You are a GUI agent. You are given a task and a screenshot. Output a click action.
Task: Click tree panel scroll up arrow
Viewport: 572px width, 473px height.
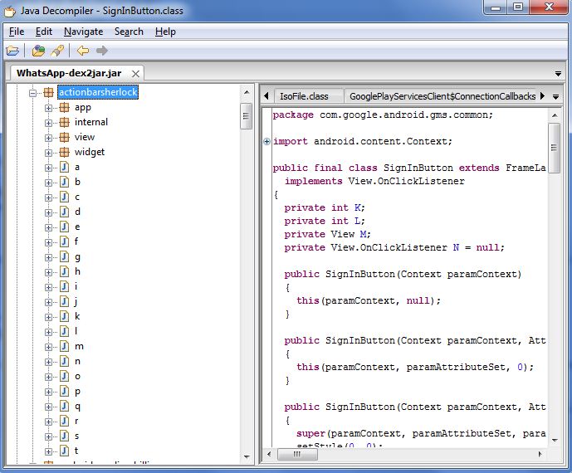click(x=247, y=93)
